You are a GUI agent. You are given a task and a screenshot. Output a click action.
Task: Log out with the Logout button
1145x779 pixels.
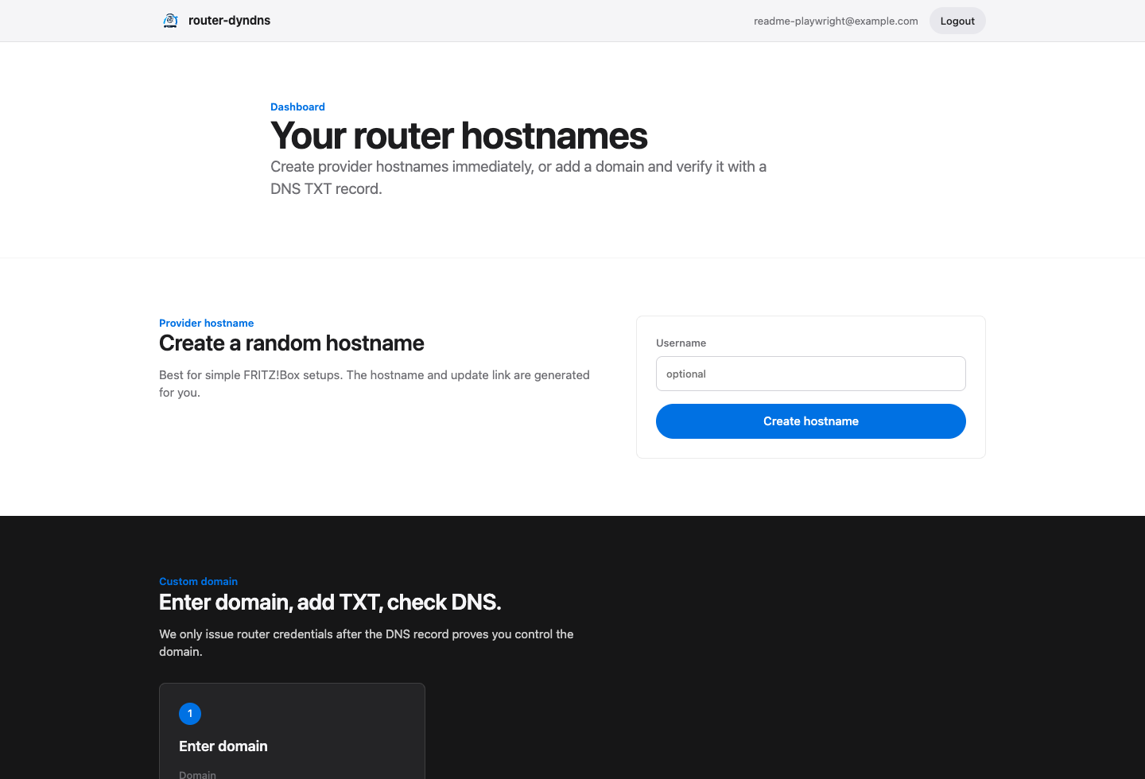(x=957, y=21)
